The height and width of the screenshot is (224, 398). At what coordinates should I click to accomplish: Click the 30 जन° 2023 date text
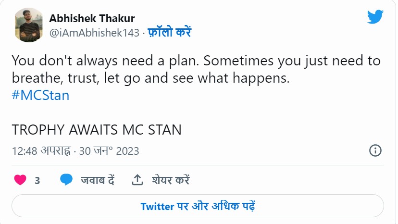tap(109, 151)
